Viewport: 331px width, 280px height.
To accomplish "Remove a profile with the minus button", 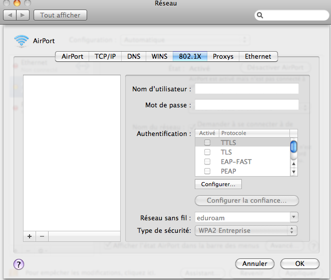I will pos(42,236).
